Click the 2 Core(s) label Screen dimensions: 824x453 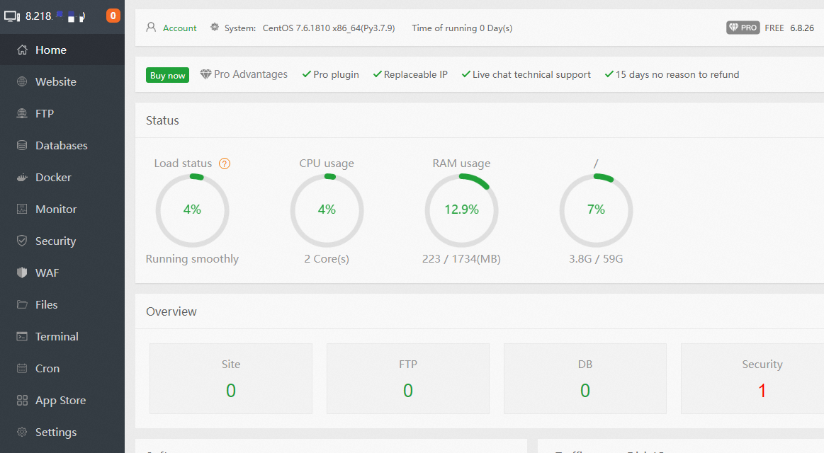(327, 259)
